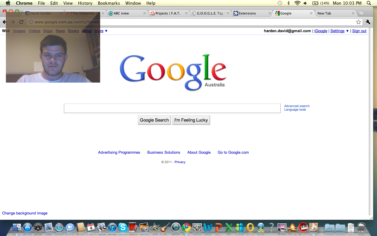Open the Mail stamp icon in dock
Image resolution: width=377 pixels, height=236 pixels.
[49, 227]
